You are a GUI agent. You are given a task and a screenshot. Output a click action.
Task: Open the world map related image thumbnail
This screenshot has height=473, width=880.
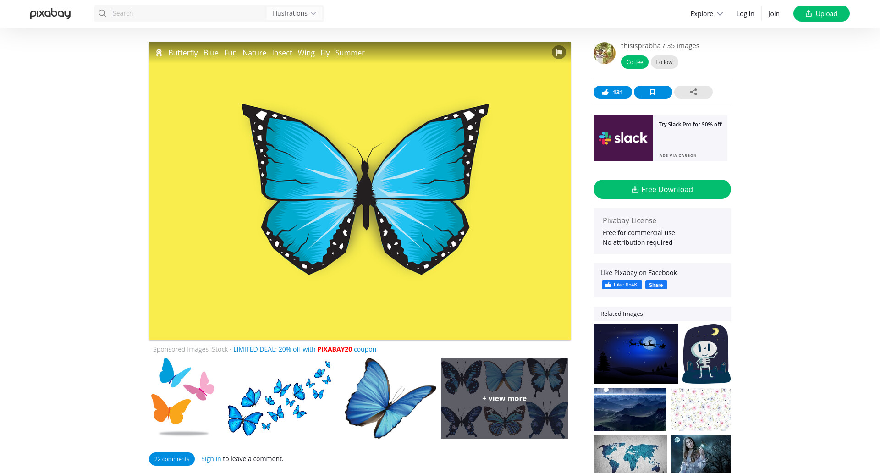pyautogui.click(x=630, y=454)
